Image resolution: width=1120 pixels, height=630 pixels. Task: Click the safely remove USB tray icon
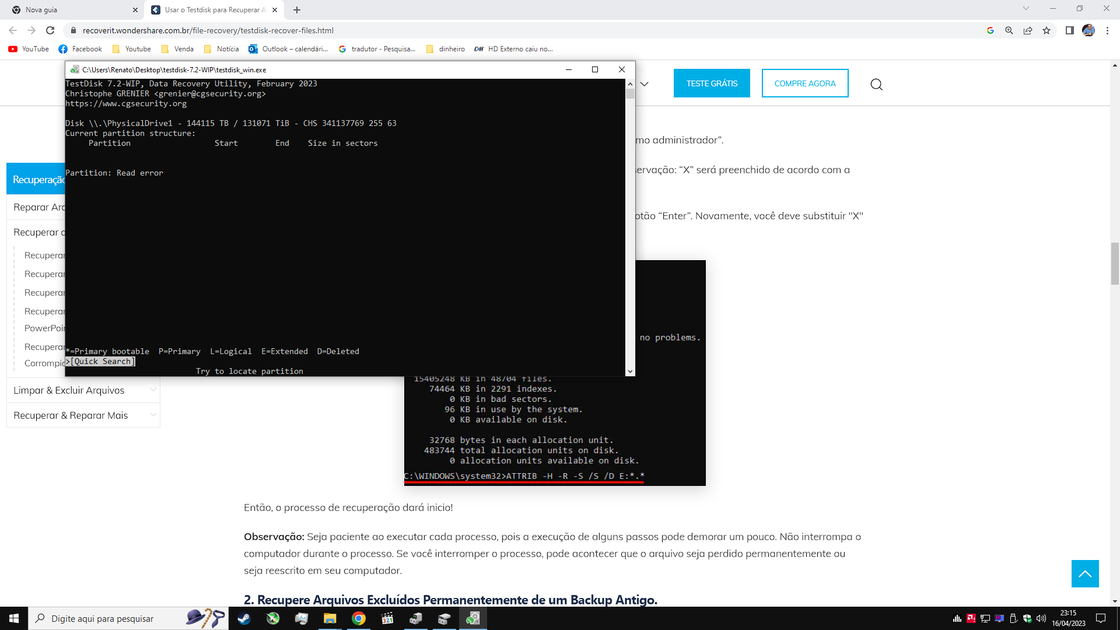[1013, 618]
